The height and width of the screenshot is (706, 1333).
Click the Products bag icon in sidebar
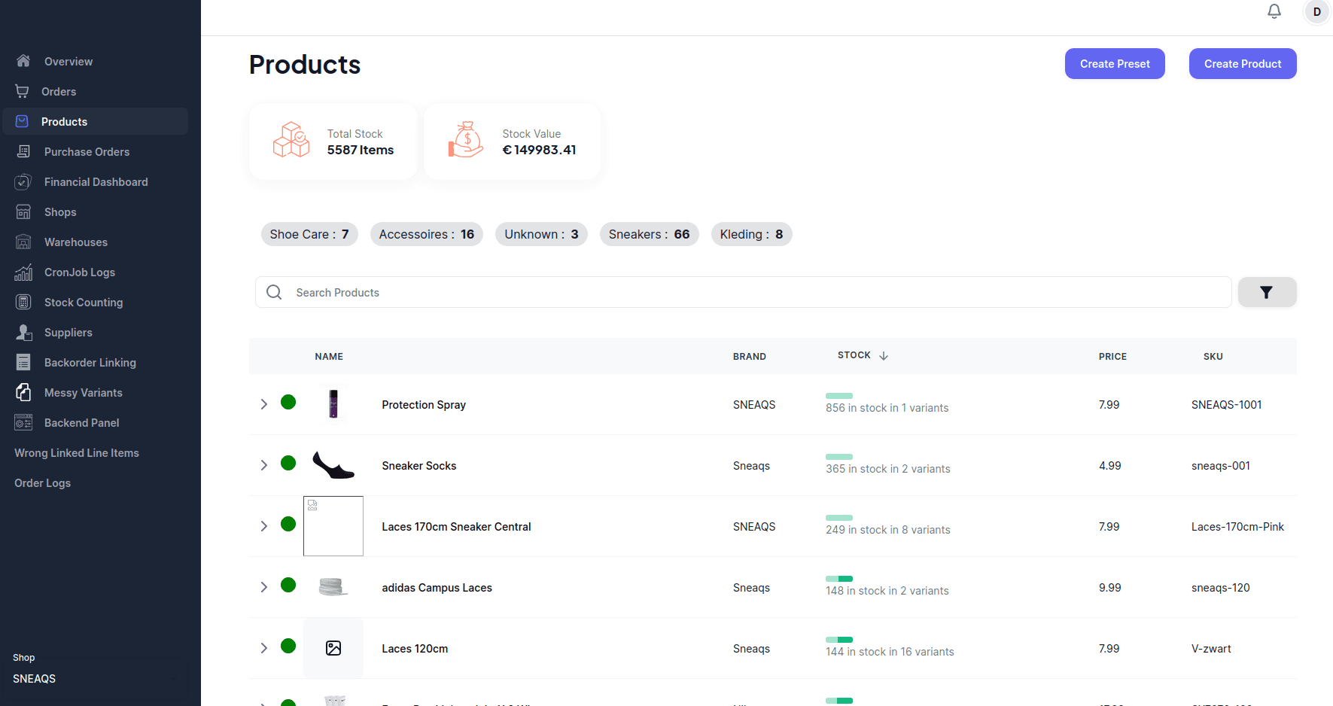22,121
